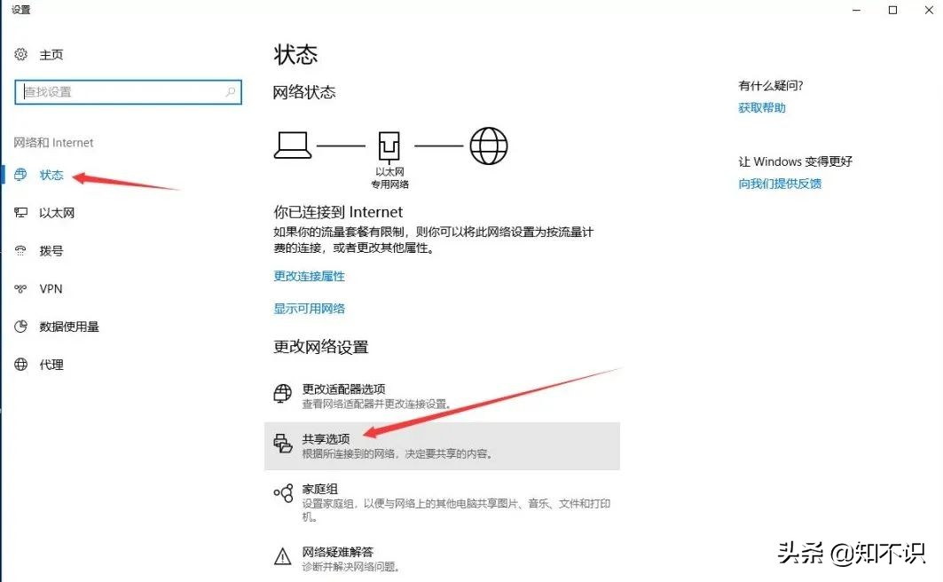Viewport: 943px width, 582px height.
Task: Click the Change adapter options globe icon
Action: coord(284,393)
